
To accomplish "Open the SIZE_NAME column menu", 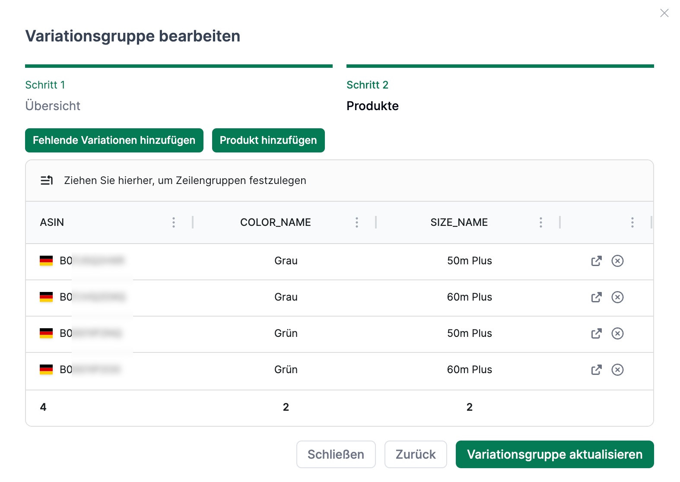I will (x=541, y=222).
